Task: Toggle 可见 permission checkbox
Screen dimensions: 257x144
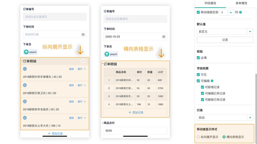Action: 198,75
